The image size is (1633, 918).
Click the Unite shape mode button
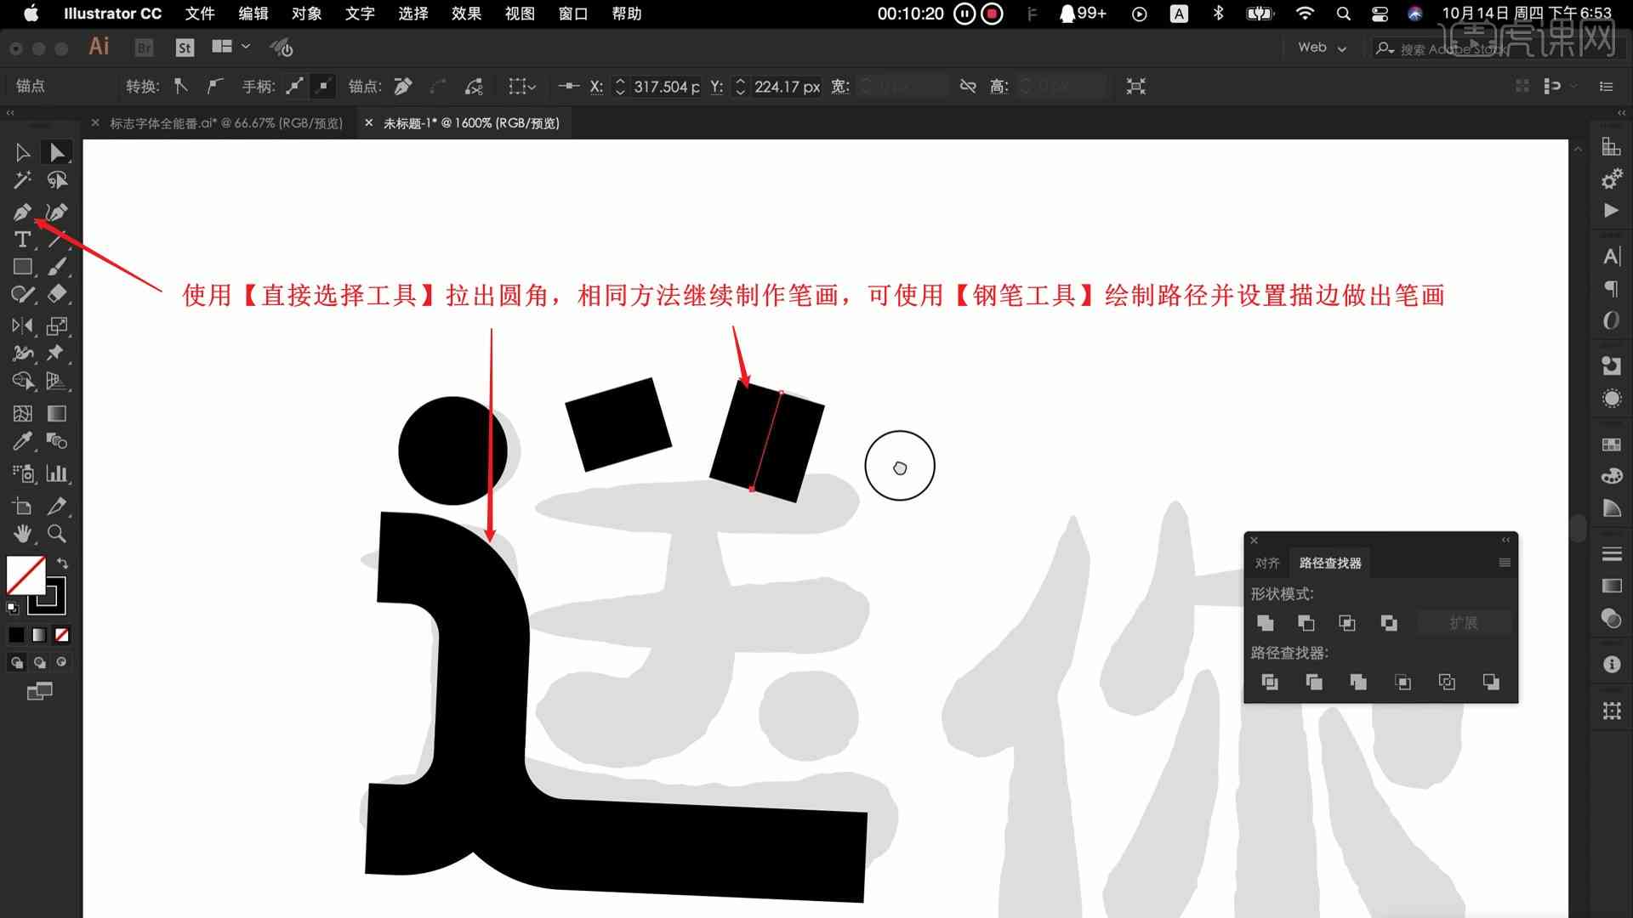tap(1265, 622)
